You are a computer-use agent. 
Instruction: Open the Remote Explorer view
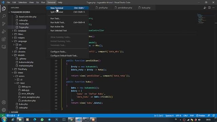tap(4, 47)
